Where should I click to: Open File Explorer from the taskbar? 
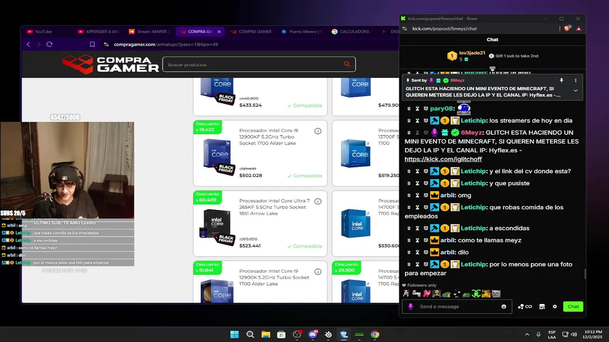(265, 334)
